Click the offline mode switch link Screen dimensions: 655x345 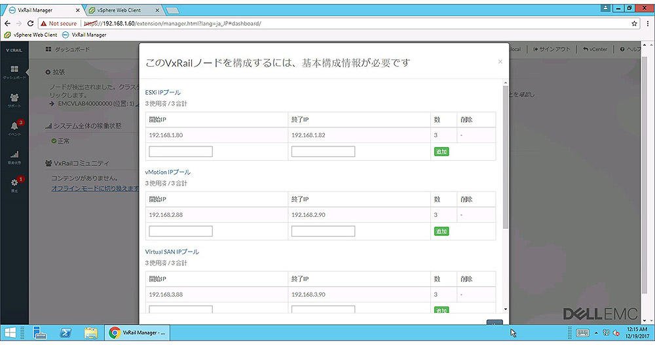coord(95,188)
